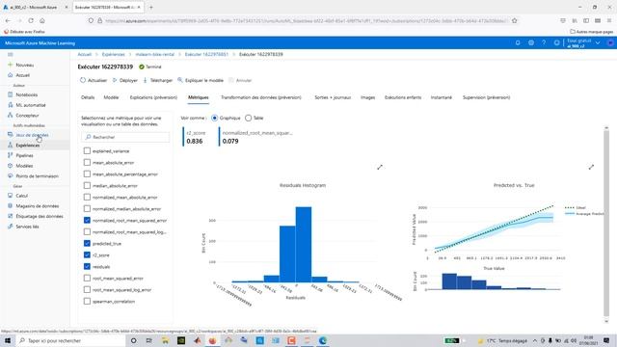Screen dimensions: 617x347
Task: Open Autres marque-pages bookmarks folder
Action: tap(591, 32)
